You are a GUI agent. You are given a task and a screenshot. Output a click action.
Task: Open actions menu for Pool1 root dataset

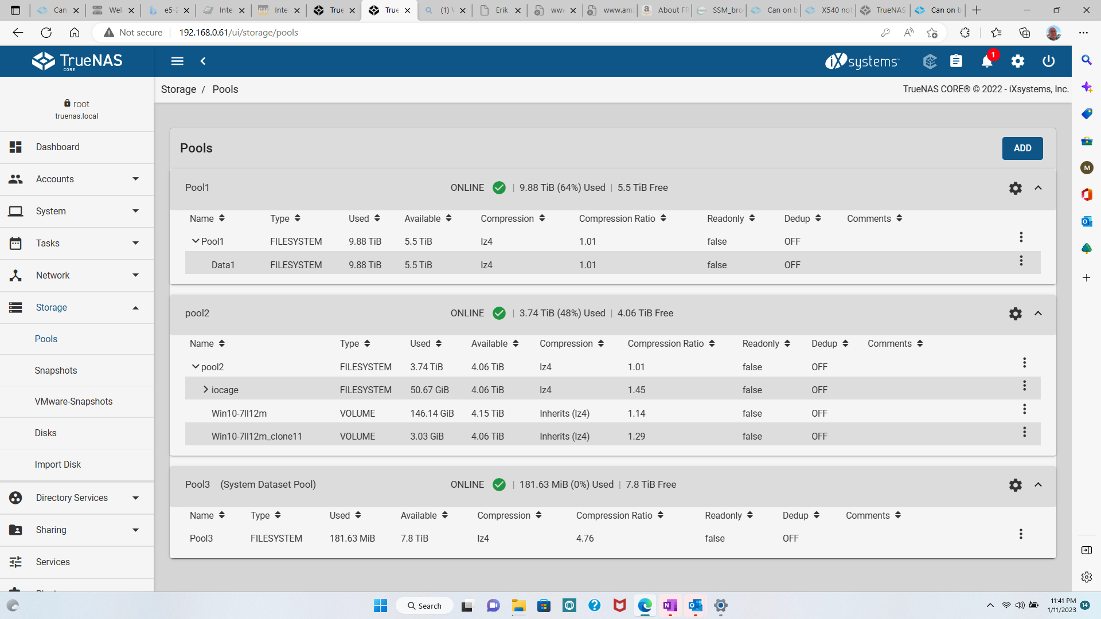(x=1021, y=237)
